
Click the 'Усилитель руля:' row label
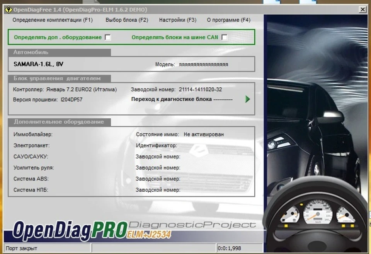coord(34,168)
